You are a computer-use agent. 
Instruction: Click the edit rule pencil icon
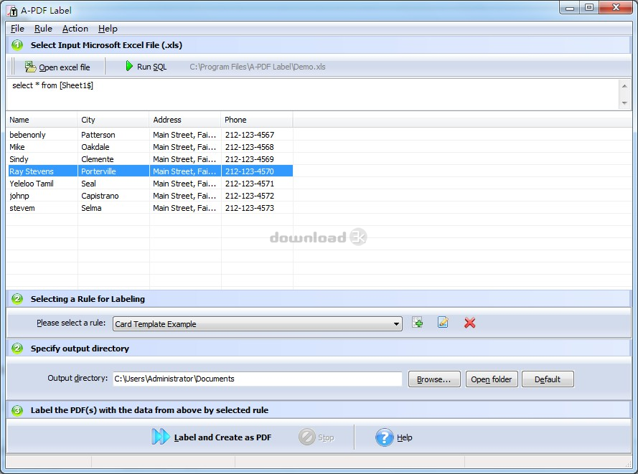[443, 323]
